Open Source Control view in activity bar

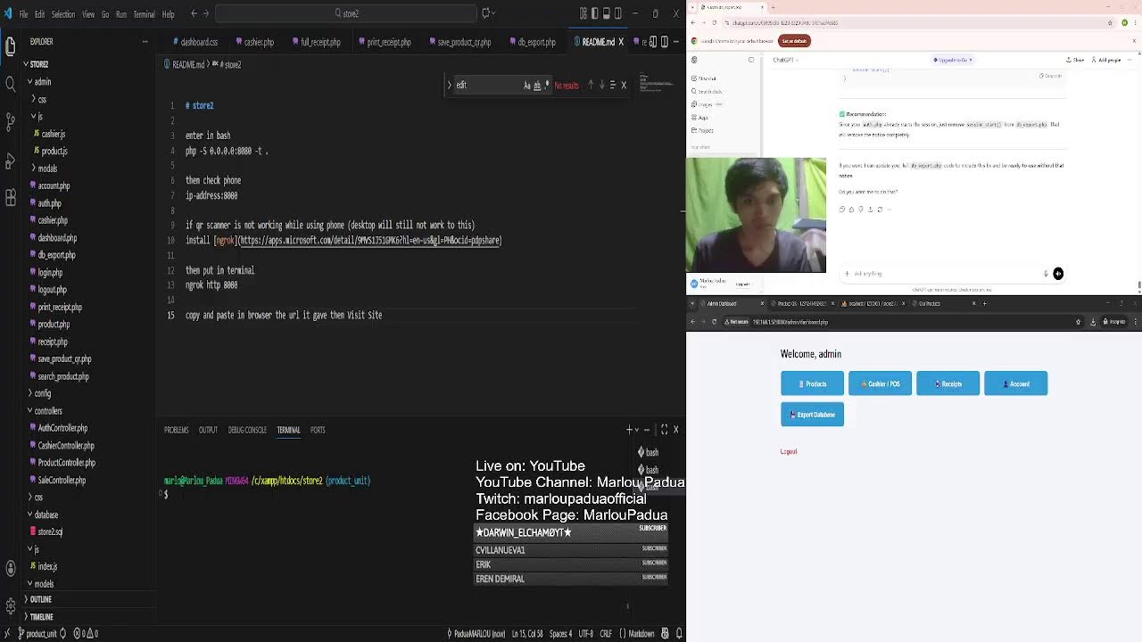click(x=11, y=122)
